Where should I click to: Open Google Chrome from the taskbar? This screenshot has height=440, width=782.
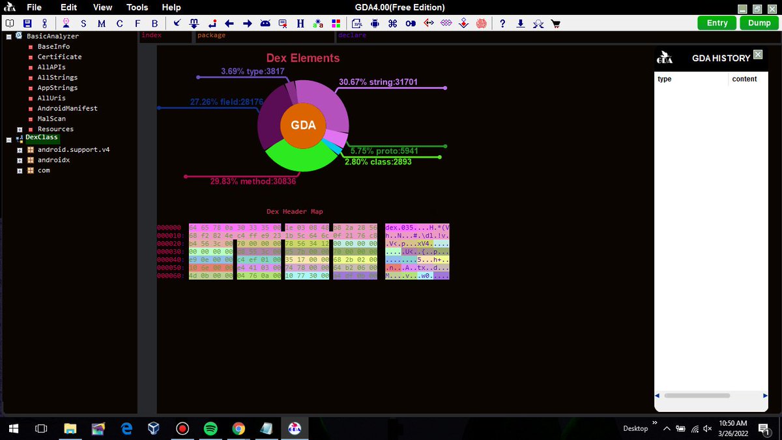point(239,428)
